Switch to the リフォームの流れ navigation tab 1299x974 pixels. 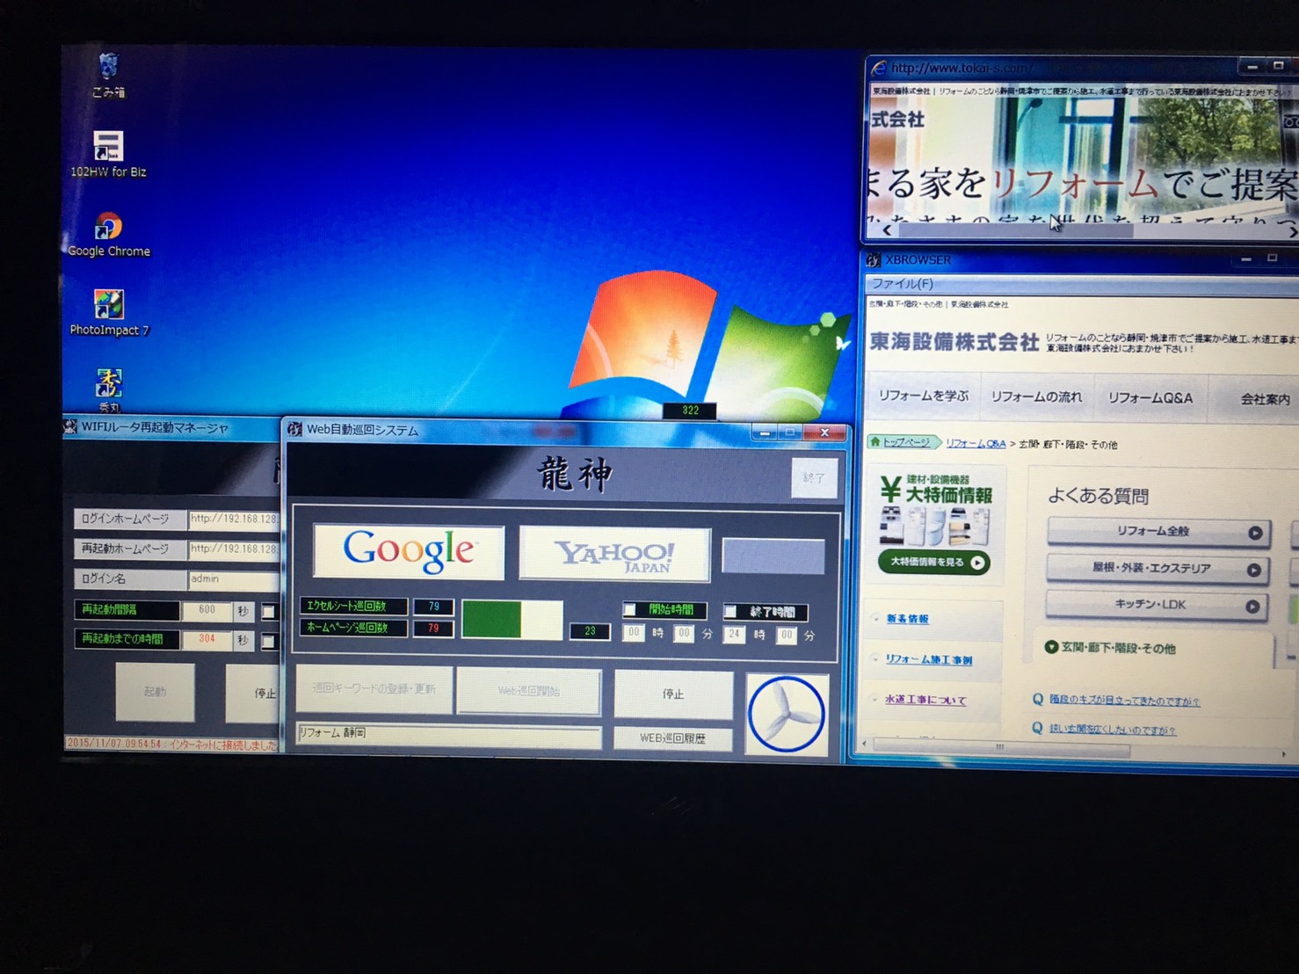(1036, 397)
